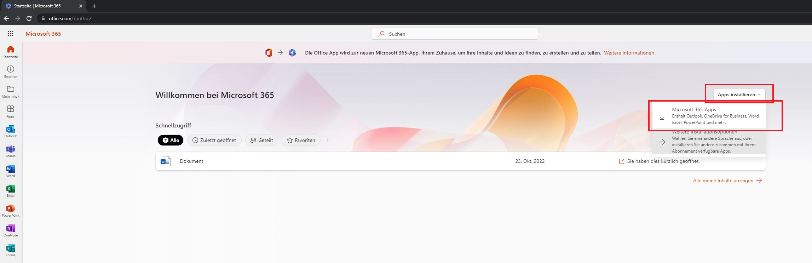
Task: Open the Apps page from the sidebar
Action: (x=11, y=111)
